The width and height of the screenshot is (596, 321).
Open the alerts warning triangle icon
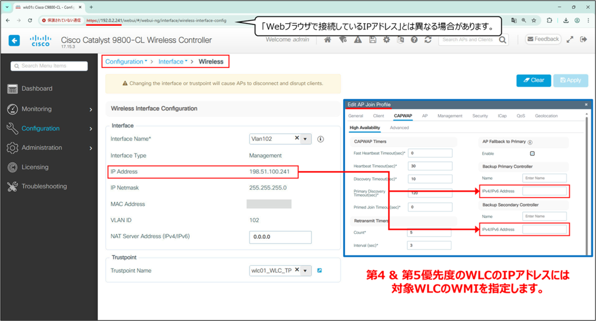coord(358,40)
